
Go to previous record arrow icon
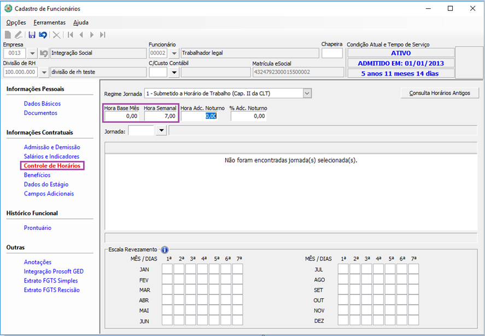click(x=81, y=34)
